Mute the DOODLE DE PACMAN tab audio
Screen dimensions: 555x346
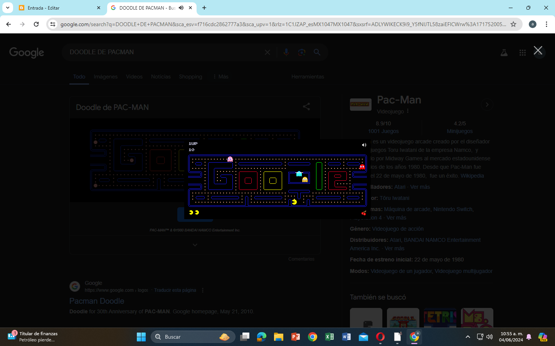pos(181,8)
